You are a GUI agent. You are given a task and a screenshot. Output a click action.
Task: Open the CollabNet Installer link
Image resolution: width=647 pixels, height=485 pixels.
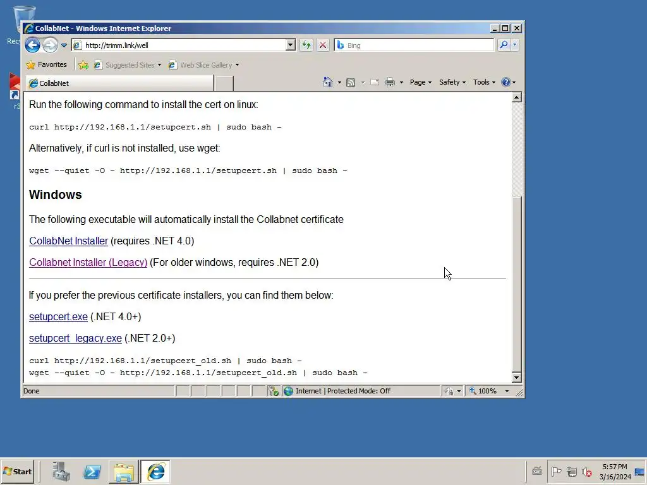[68, 241]
